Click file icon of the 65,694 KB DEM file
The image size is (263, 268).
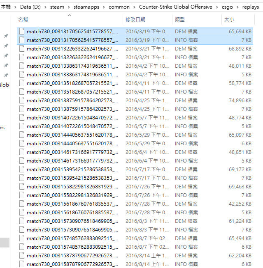click(22, 32)
